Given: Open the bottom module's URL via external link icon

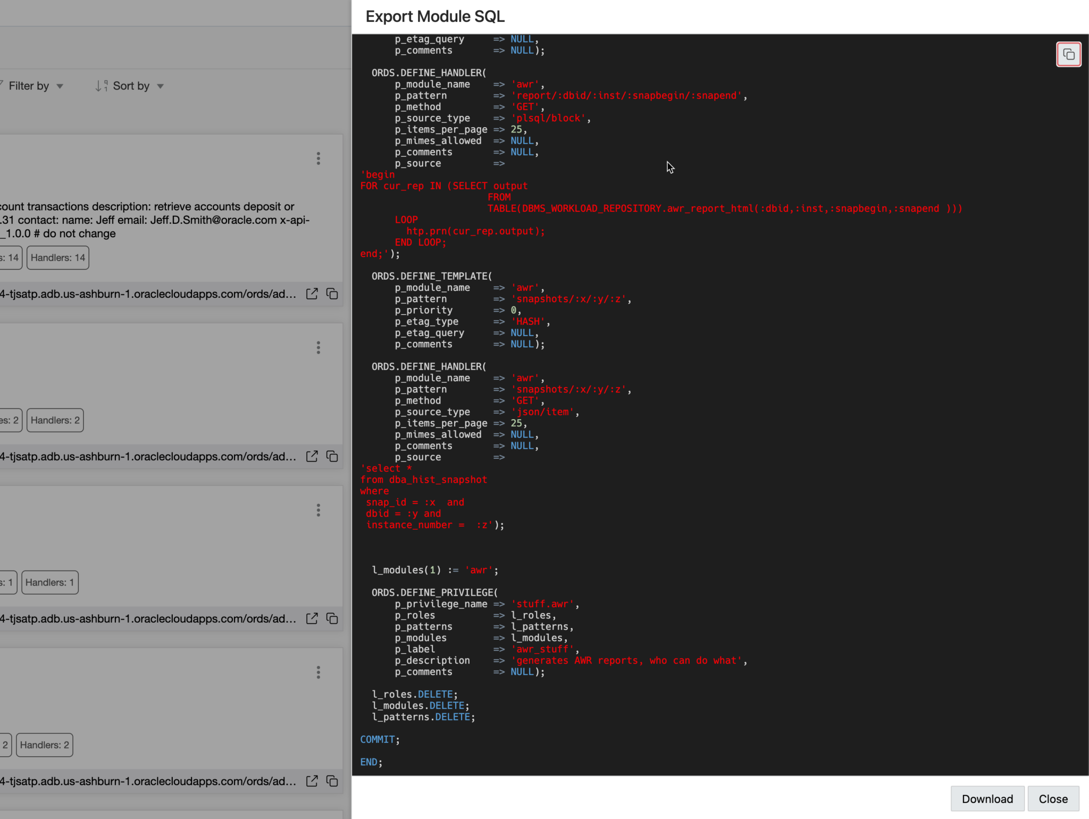Looking at the screenshot, I should coord(312,781).
